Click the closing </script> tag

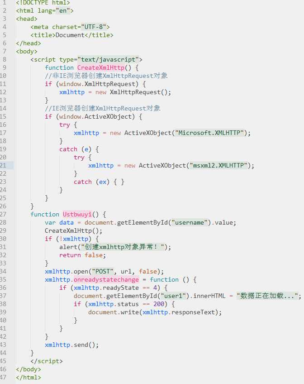click(x=47, y=361)
